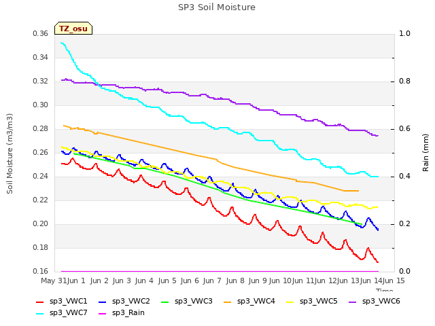Click the 0.0 rain axis tick label
This screenshot has height=326, width=435.
pyautogui.click(x=405, y=271)
